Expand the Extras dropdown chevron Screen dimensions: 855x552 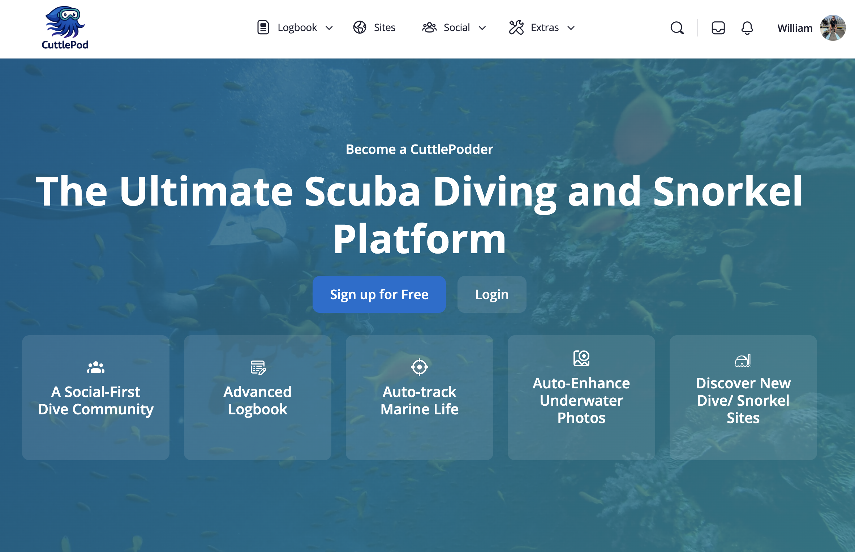(571, 28)
